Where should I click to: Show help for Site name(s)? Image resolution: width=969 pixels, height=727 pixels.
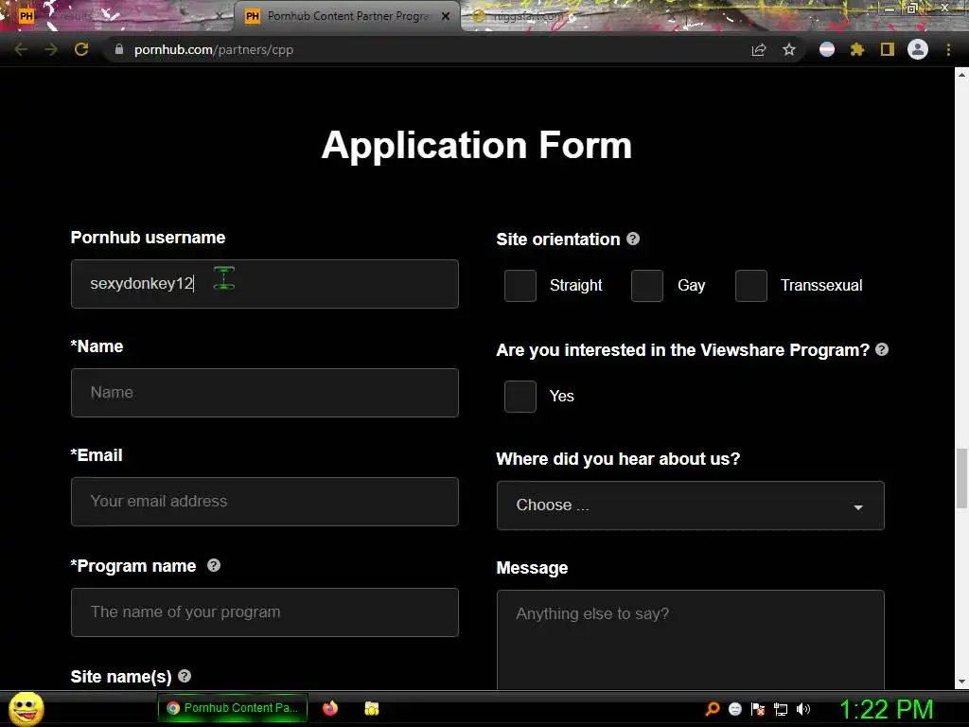185,676
